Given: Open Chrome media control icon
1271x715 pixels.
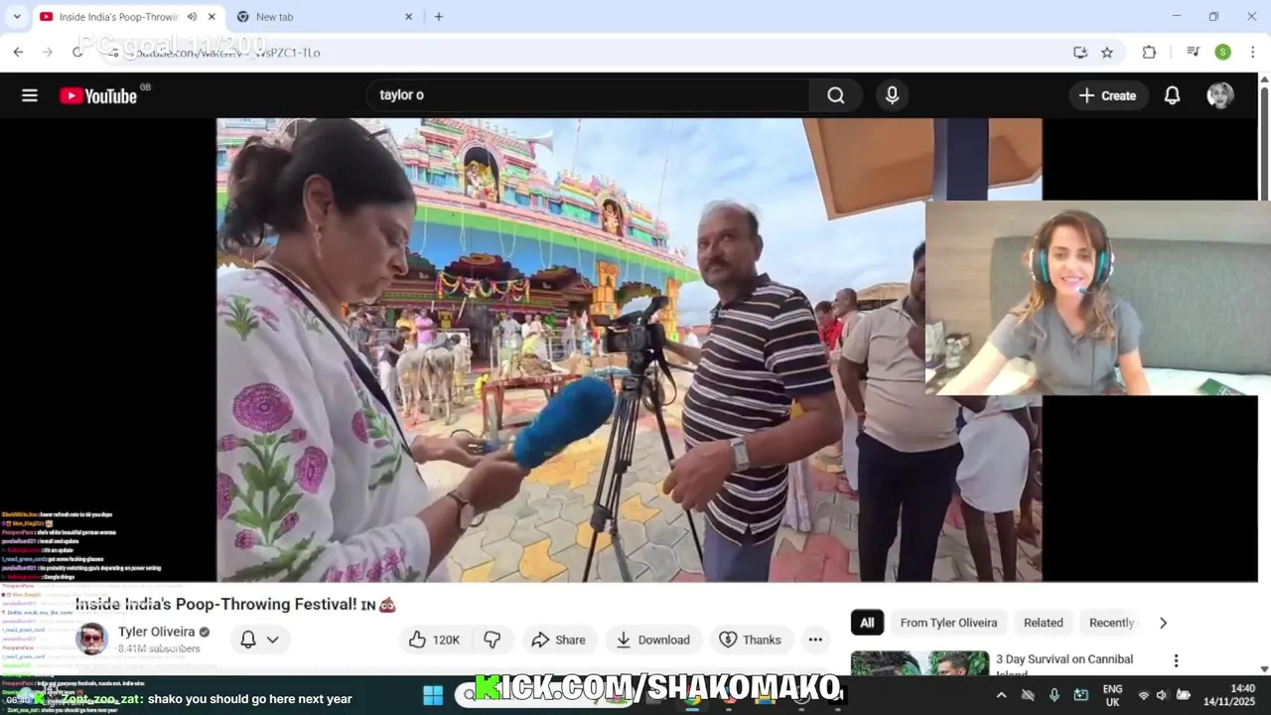Looking at the screenshot, I should coord(1193,52).
